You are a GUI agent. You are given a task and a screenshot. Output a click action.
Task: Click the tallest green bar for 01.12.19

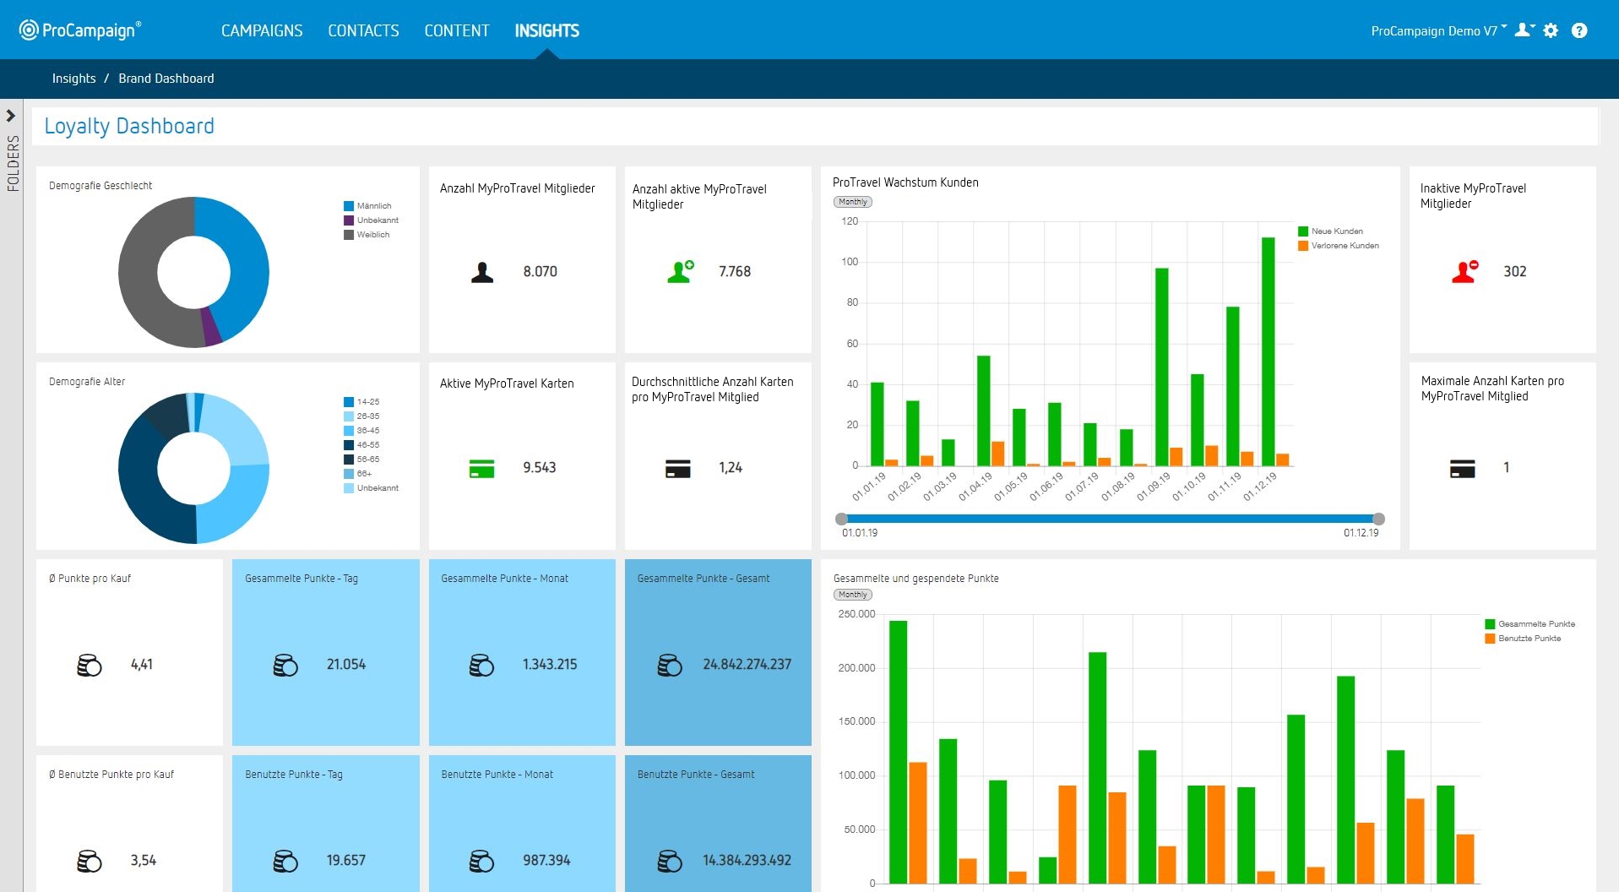[x=1268, y=351]
